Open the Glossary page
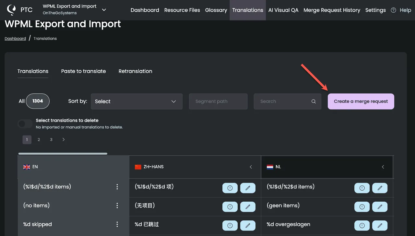Screen dimensions: 415x236 tap(216, 10)
